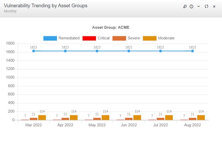Click the Asset Group: ACME chart title
Viewport: 222px width, 145px height.
coord(111,27)
